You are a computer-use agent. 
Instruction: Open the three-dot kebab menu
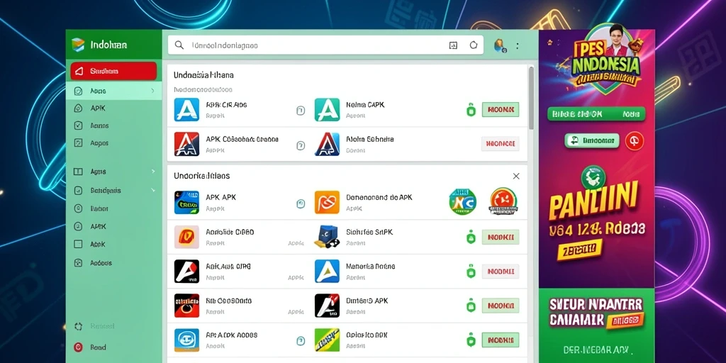point(517,46)
